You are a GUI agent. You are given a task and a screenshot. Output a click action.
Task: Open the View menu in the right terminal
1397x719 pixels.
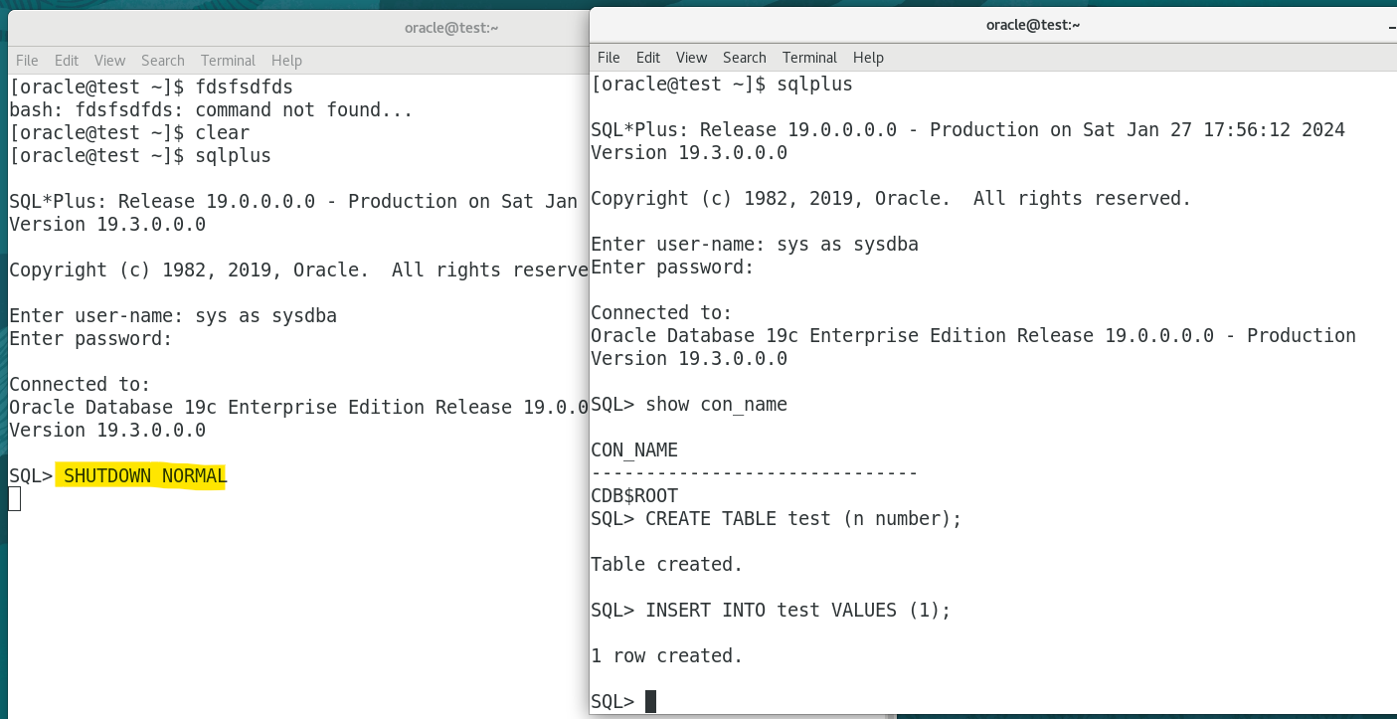[692, 58]
